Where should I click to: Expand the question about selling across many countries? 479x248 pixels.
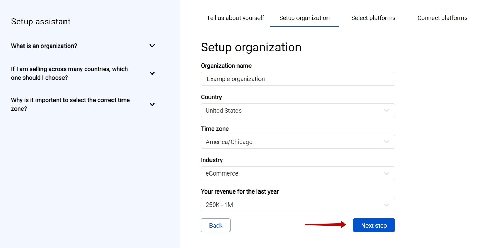(152, 73)
